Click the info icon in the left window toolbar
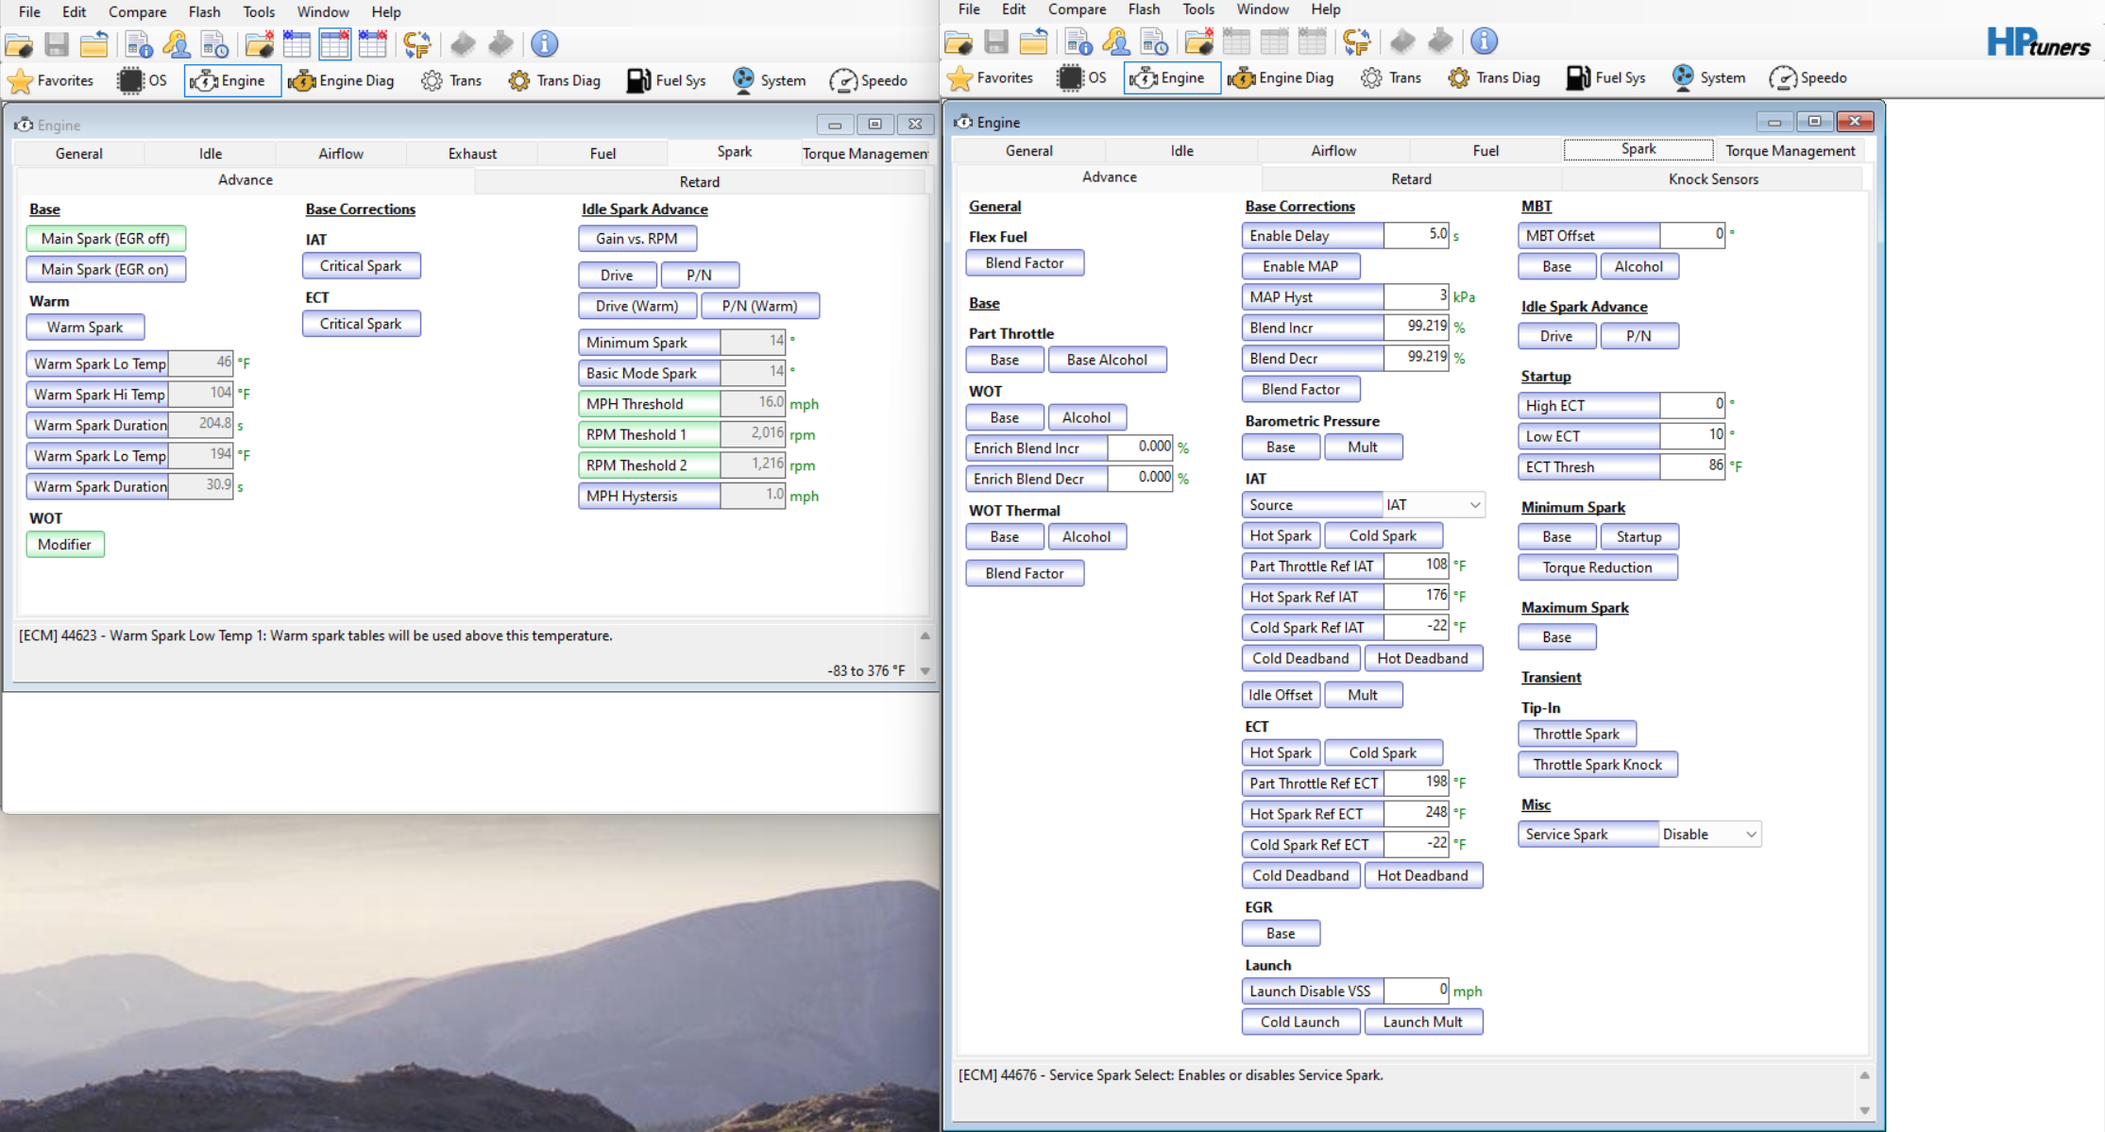The width and height of the screenshot is (2105, 1132). click(x=544, y=43)
